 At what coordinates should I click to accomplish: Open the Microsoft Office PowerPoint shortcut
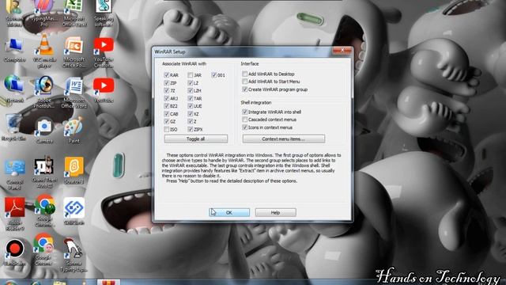pyautogui.click(x=74, y=51)
